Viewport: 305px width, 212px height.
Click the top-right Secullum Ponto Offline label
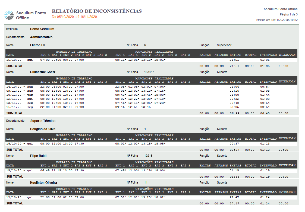pos(281,9)
